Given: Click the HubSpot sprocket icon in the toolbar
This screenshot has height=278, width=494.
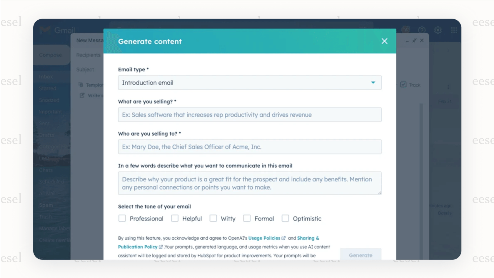Looking at the screenshot, I should pos(406,29).
